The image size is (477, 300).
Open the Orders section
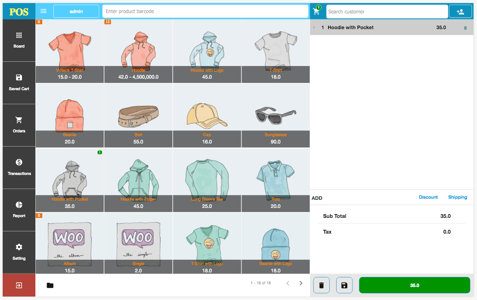(x=18, y=125)
